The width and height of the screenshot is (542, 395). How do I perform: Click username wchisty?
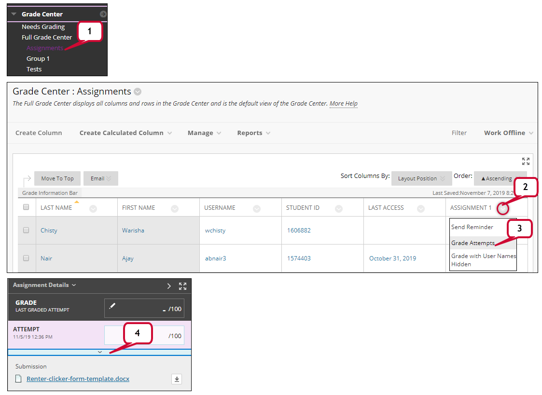[x=215, y=231]
